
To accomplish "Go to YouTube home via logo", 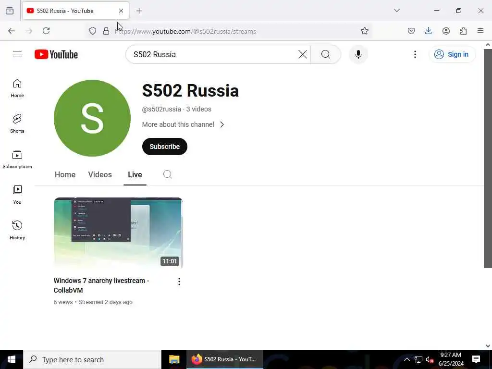I will 56,54.
